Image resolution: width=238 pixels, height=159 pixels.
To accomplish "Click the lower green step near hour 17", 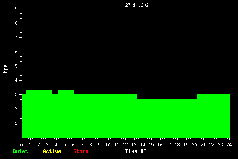I will (x=167, y=118).
